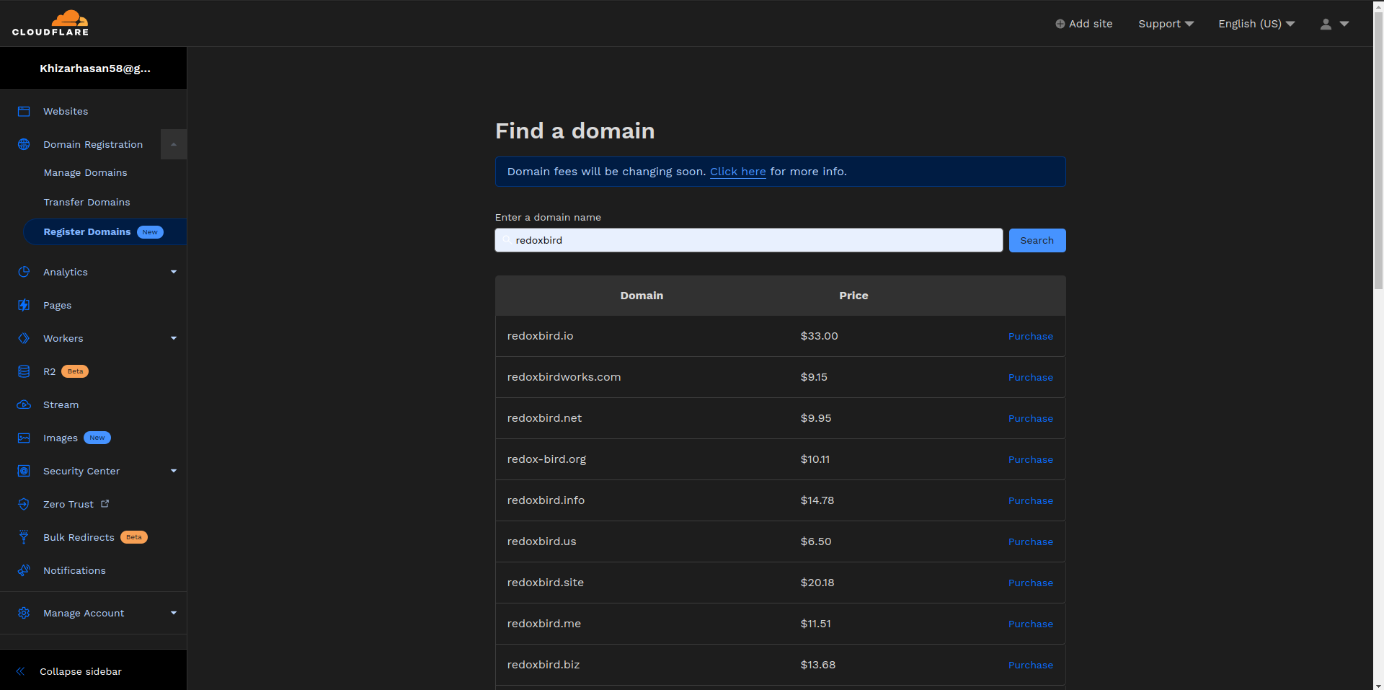Screen dimensions: 1384x690
Task: Open the Websites menu item
Action: coord(66,111)
